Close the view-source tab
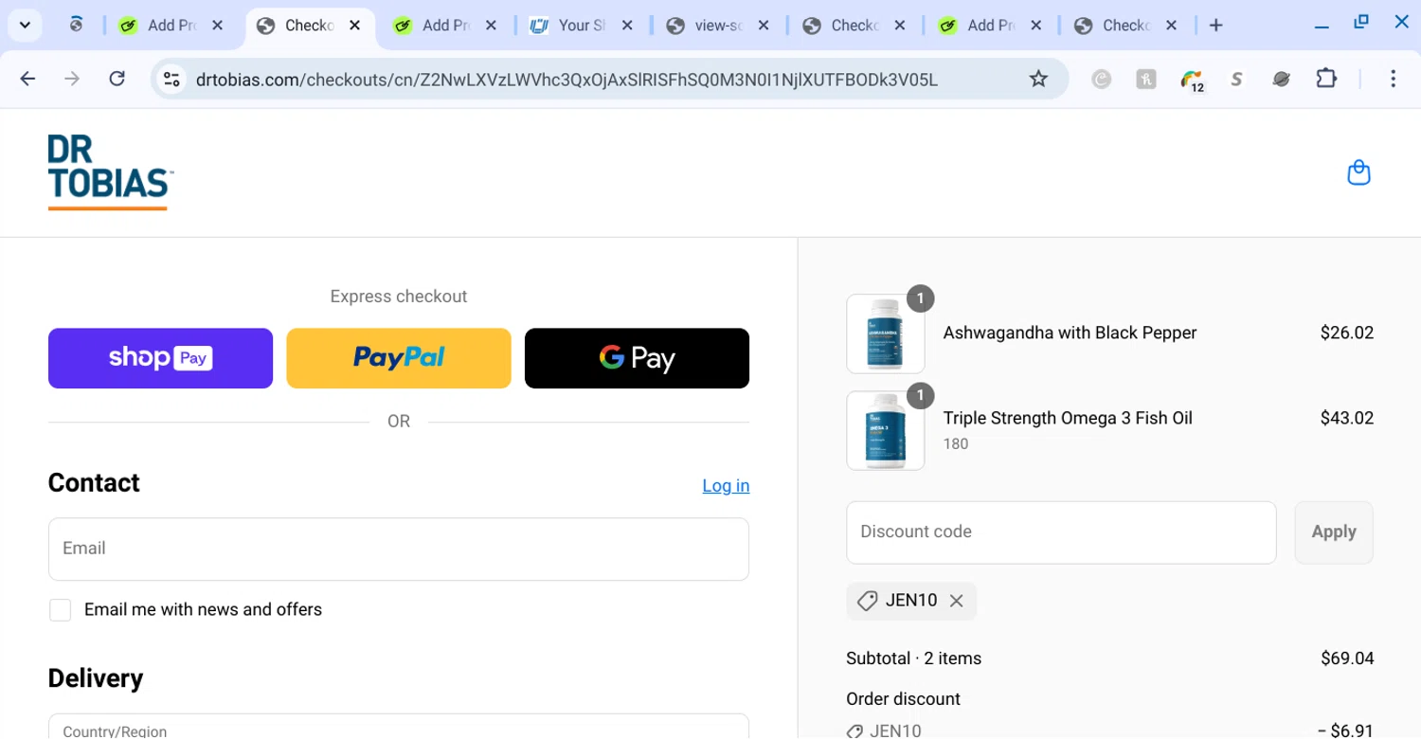The image size is (1421, 739). (764, 26)
